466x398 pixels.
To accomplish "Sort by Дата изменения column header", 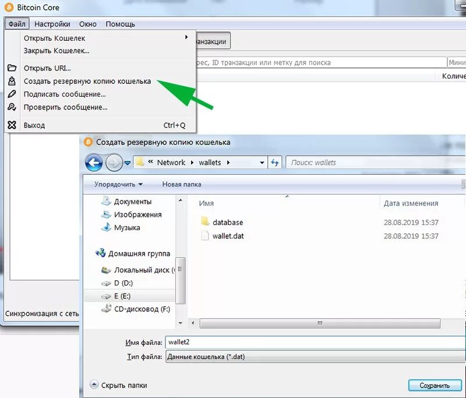I will 411,203.
